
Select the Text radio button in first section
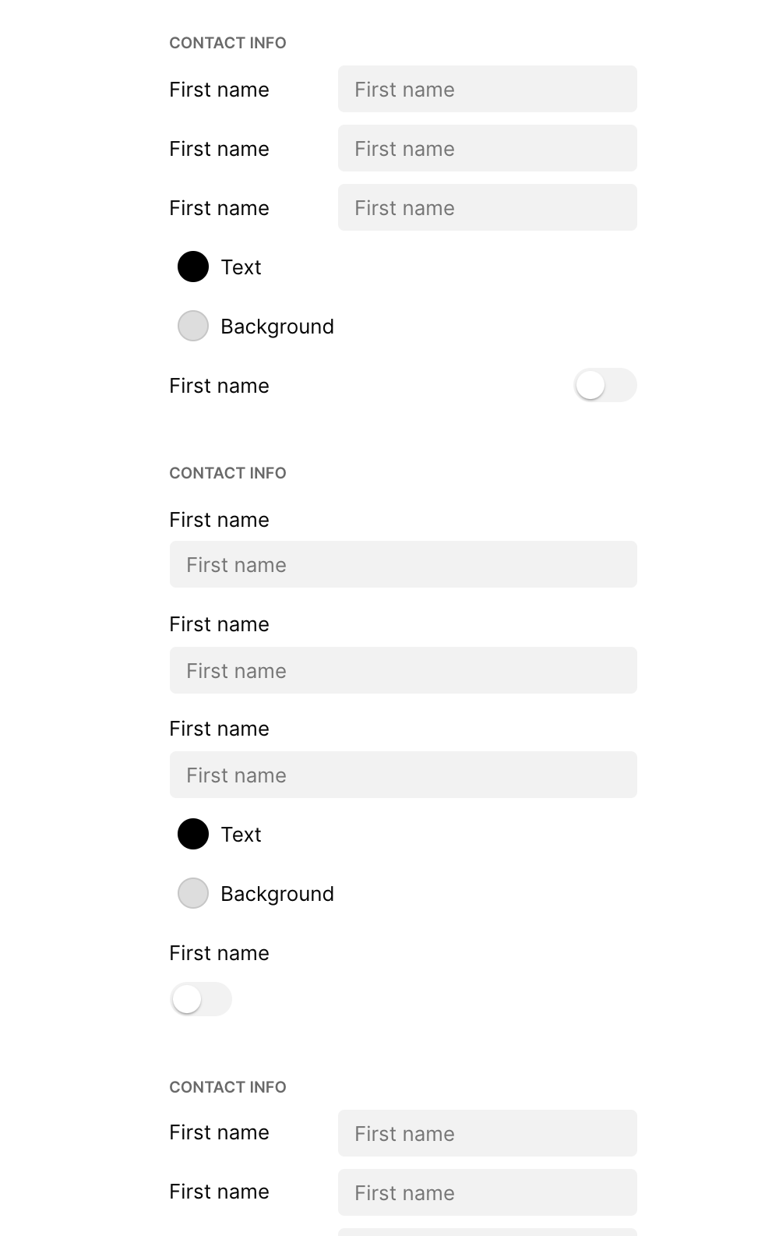pos(192,267)
